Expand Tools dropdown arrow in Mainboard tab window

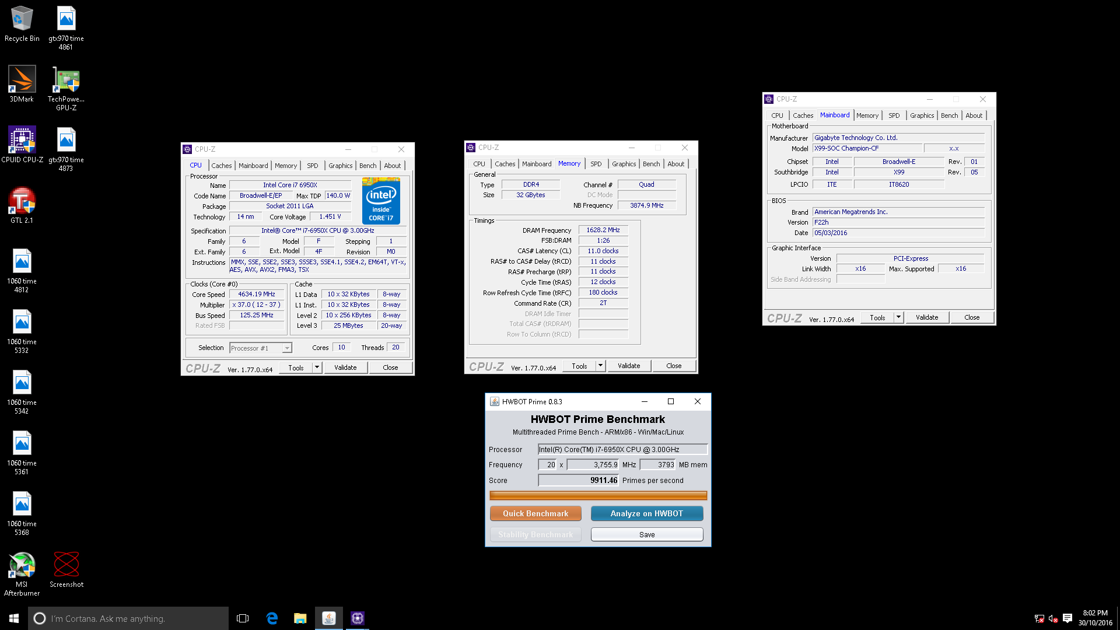click(x=899, y=317)
